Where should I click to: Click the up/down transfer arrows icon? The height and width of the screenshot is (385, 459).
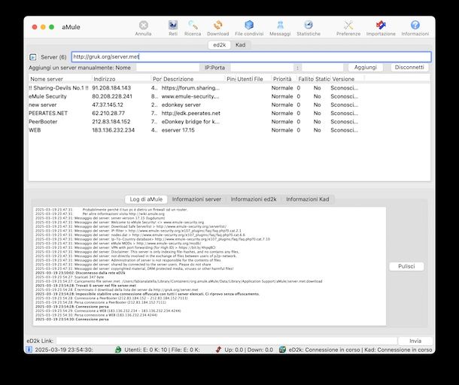[x=218, y=350]
